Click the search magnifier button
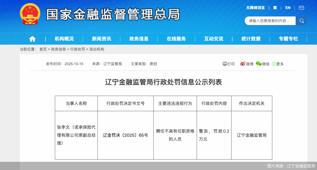Image resolution: width=317 pixels, height=170 pixels. tap(301, 21)
